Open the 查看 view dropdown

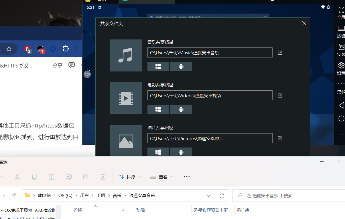click(x=161, y=177)
